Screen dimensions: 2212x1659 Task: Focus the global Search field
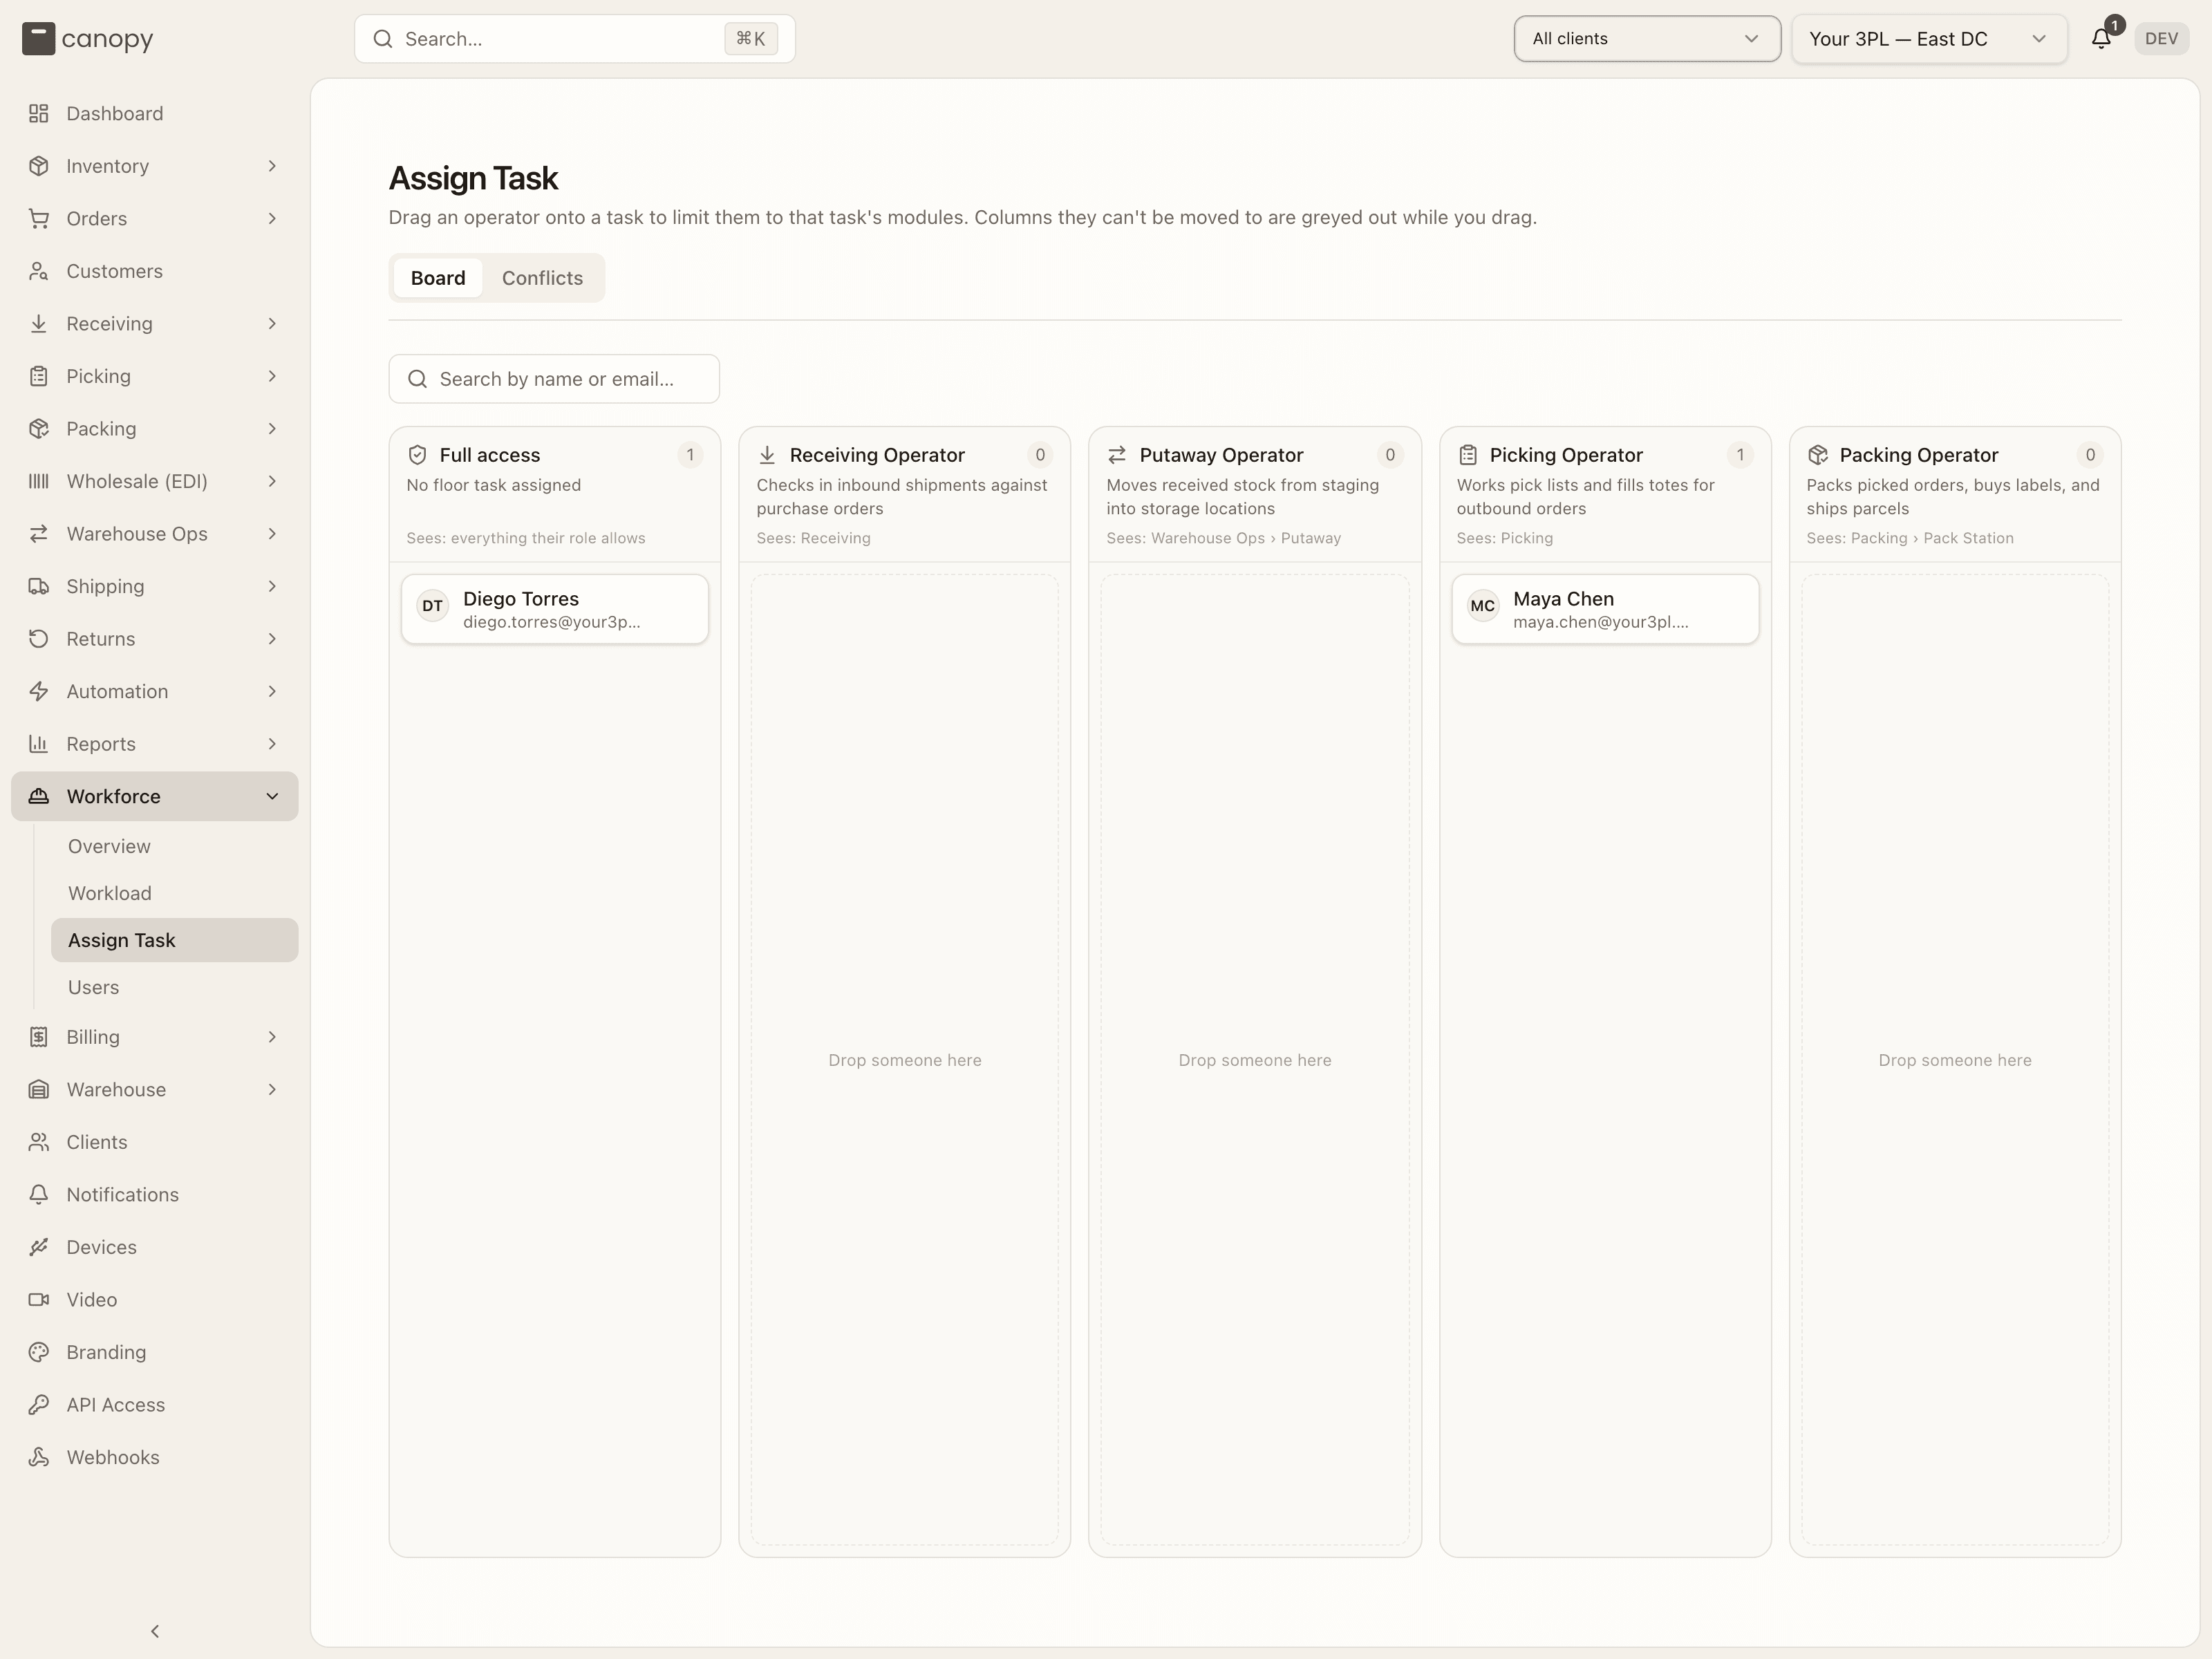pos(575,39)
